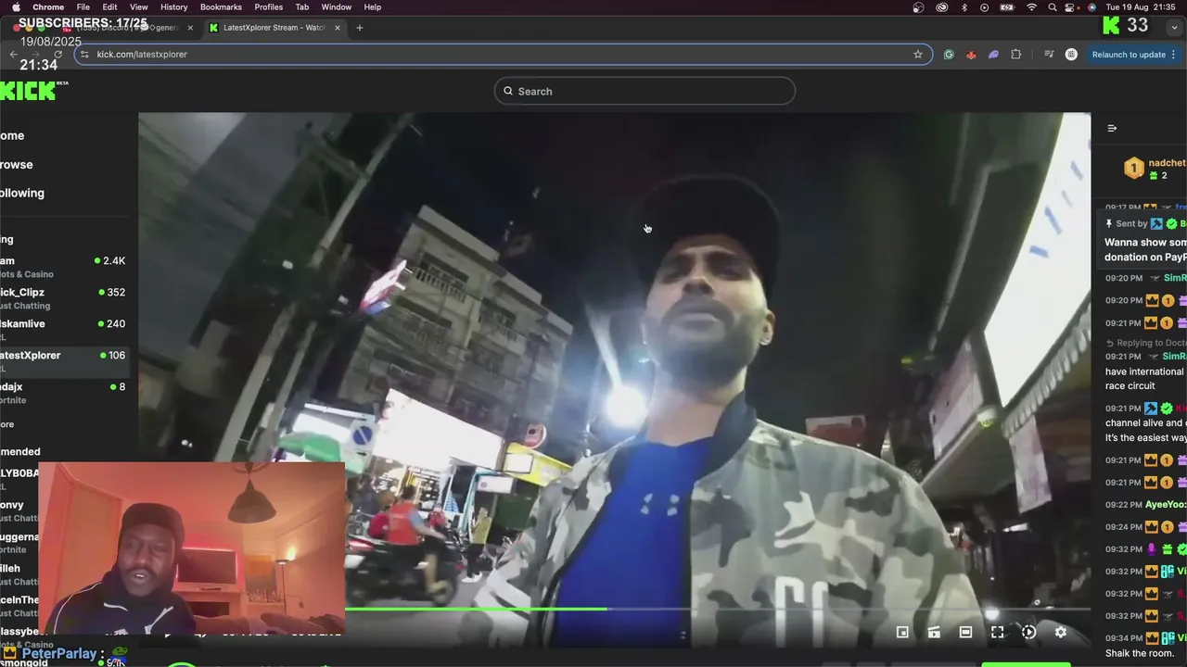Click the jump-to-live playback icon

click(x=1028, y=632)
